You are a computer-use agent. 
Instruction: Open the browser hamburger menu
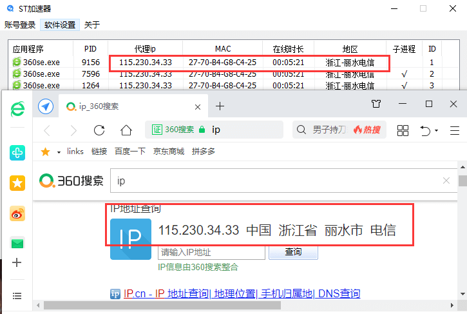pos(455,130)
